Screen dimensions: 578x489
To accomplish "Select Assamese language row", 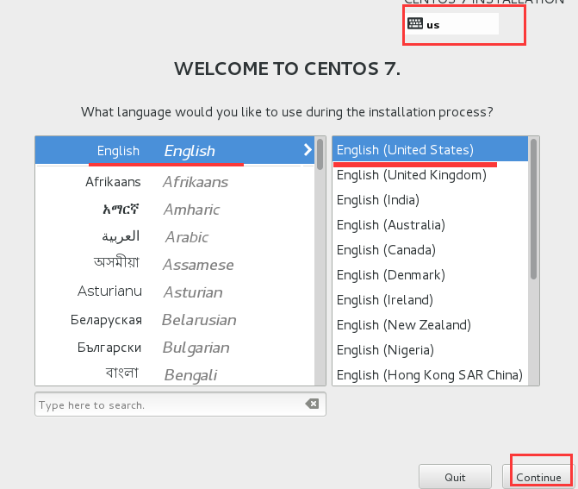I will tap(175, 265).
